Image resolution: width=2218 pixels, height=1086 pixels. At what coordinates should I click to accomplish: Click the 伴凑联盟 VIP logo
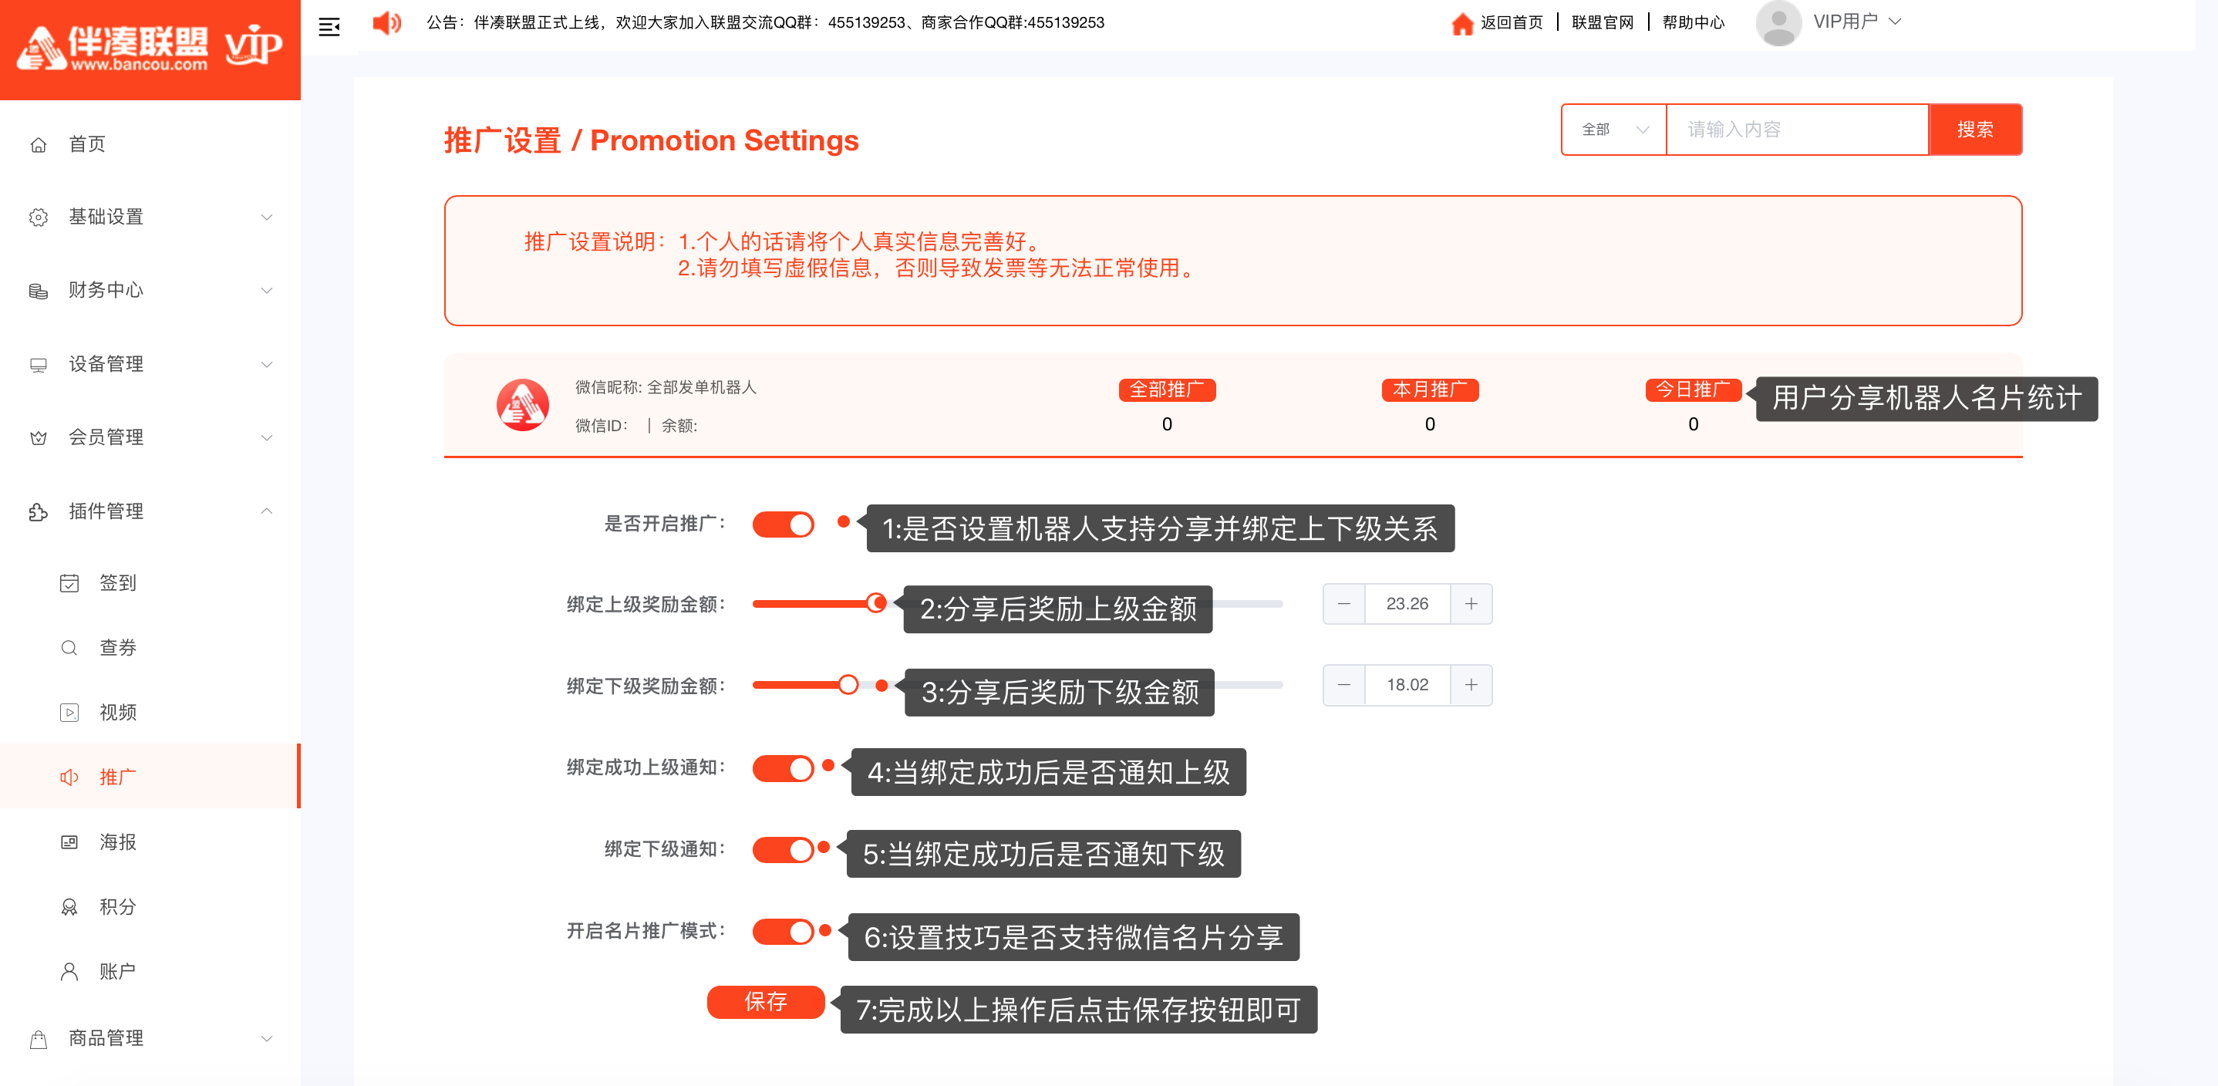(150, 47)
